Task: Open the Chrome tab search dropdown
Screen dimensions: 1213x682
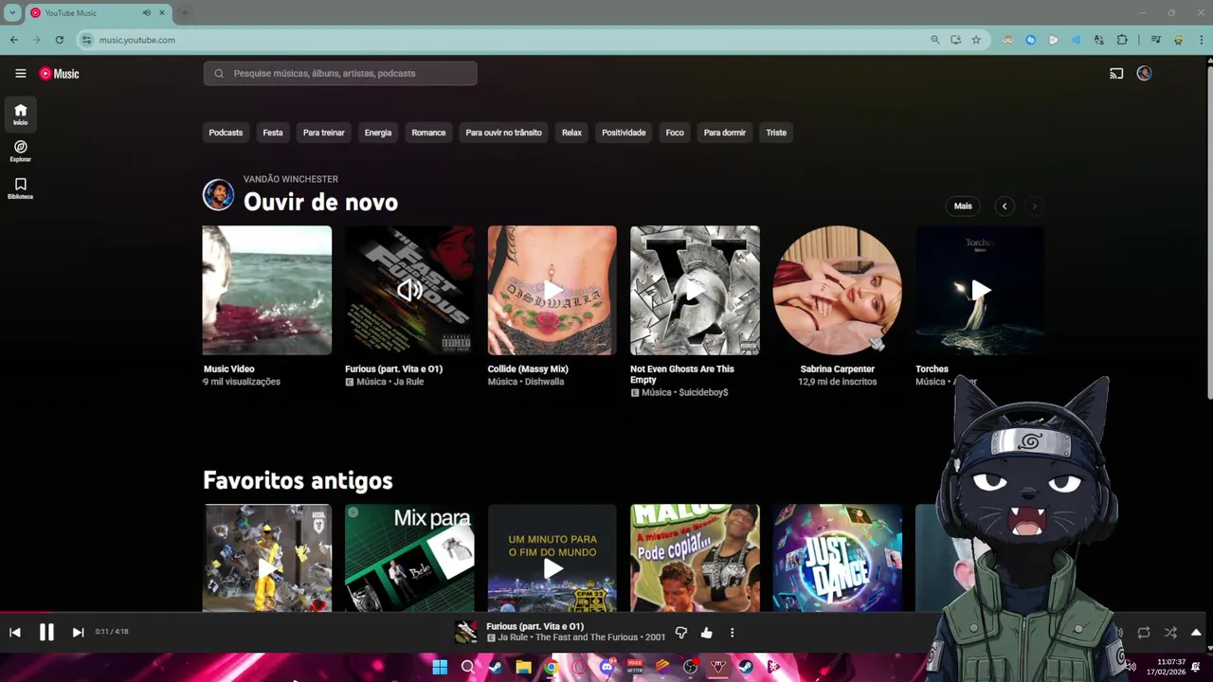Action: [x=12, y=13]
